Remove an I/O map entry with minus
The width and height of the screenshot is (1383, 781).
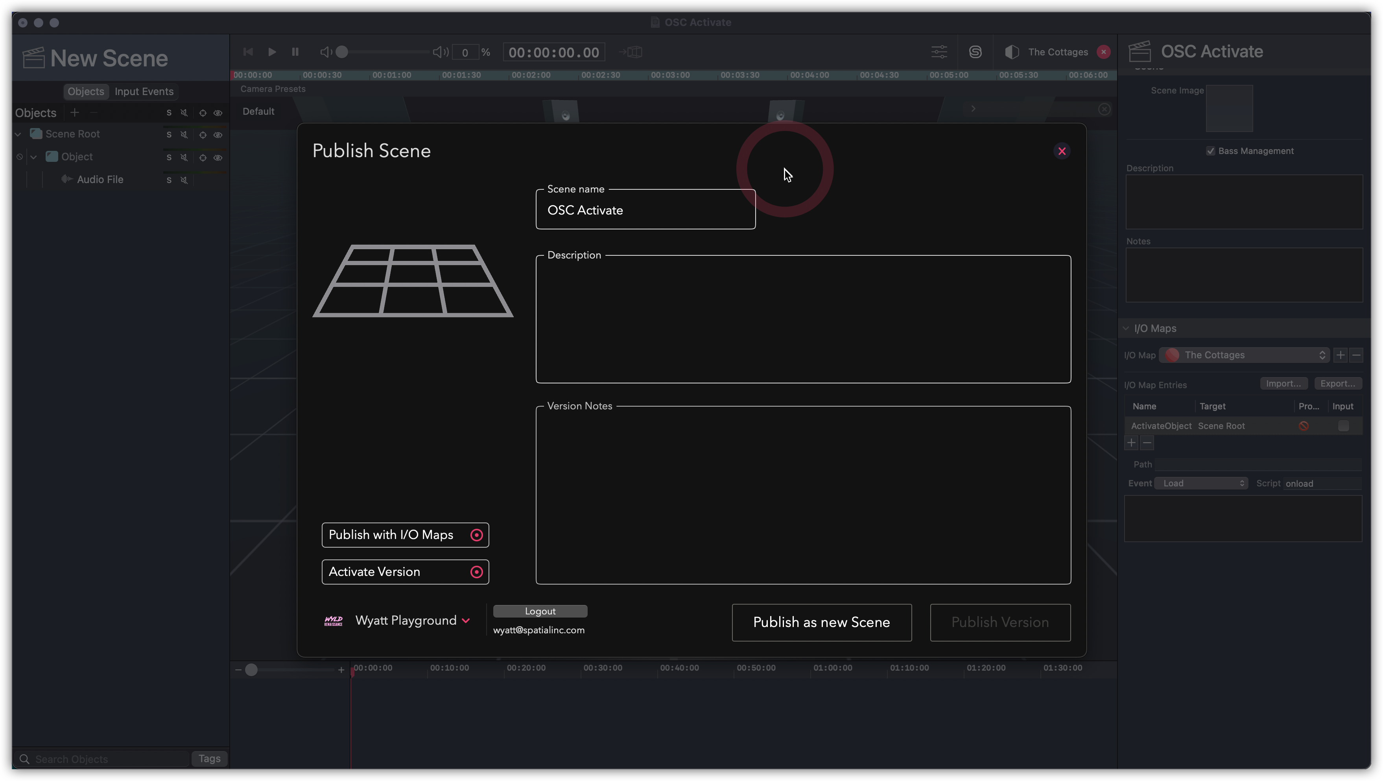[x=1147, y=443]
